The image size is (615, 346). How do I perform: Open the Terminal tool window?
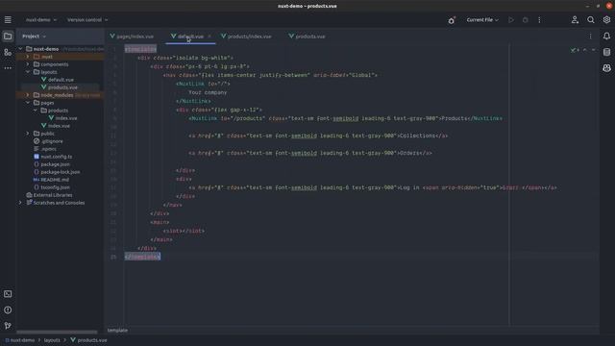pos(8,294)
